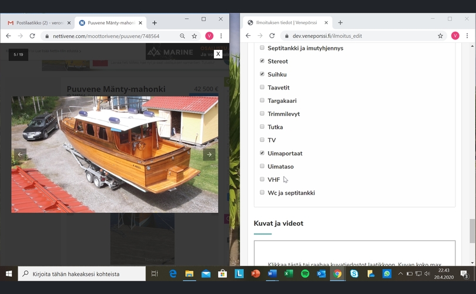Open a new tab in the Venepörssi window

click(340, 22)
